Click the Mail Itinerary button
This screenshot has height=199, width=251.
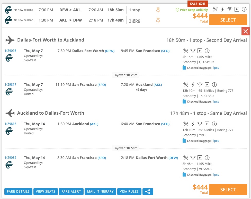point(100,192)
